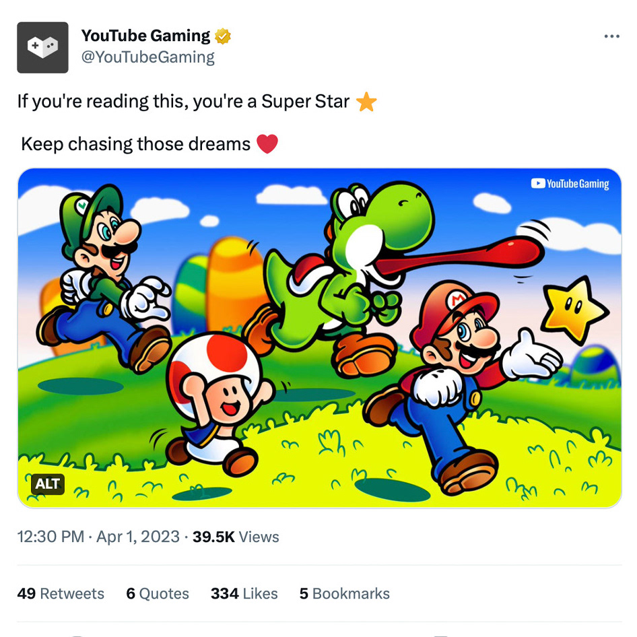This screenshot has height=637, width=637.
Task: Show the image ALT description badge
Action: (48, 483)
